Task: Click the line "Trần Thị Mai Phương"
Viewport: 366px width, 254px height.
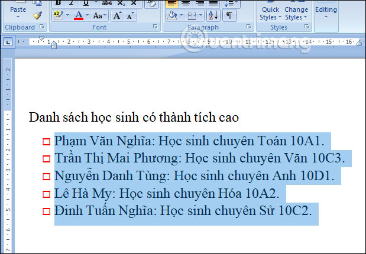Action: coord(200,158)
